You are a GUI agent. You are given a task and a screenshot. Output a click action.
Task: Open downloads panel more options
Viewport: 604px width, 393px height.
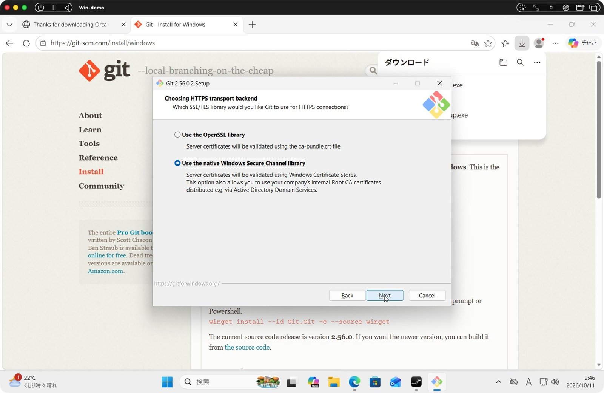[537, 62]
